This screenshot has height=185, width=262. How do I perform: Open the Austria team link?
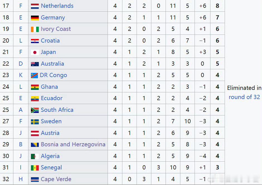[50, 133]
